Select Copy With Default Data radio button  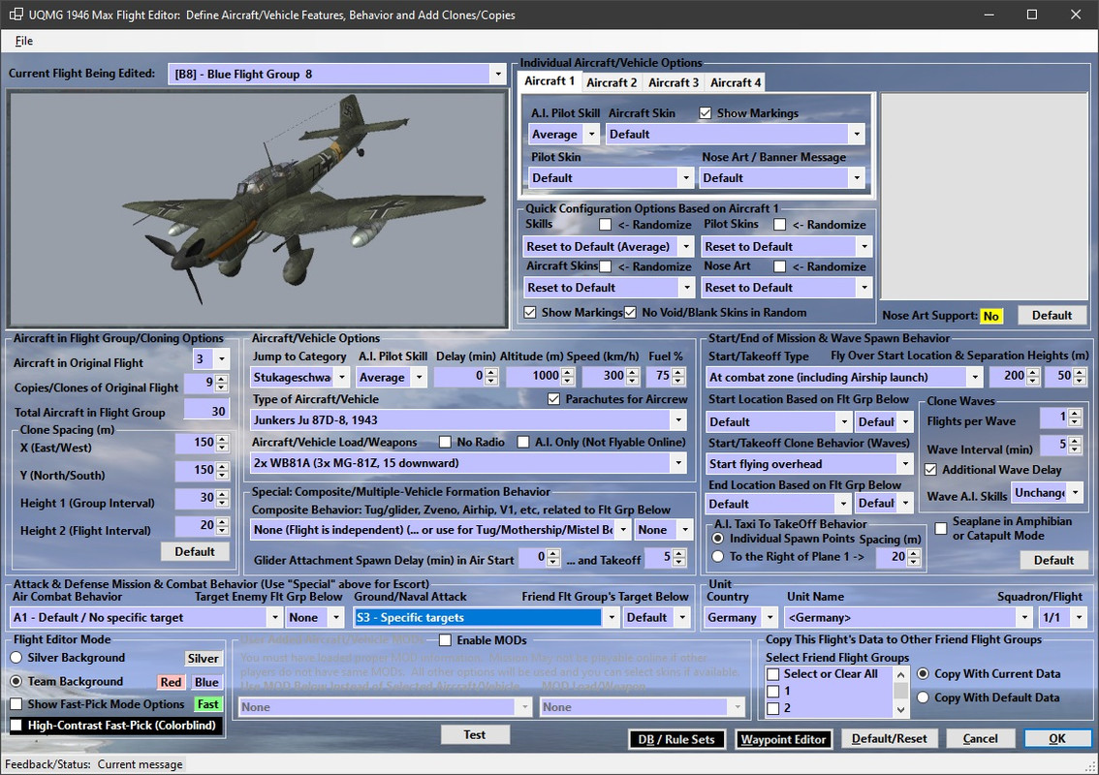point(923,697)
